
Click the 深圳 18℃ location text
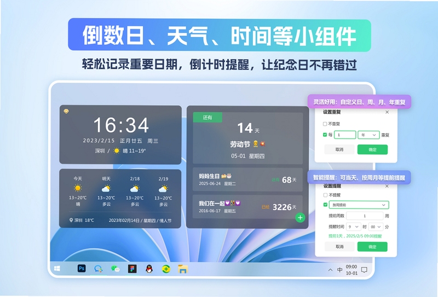pyautogui.click(x=84, y=220)
